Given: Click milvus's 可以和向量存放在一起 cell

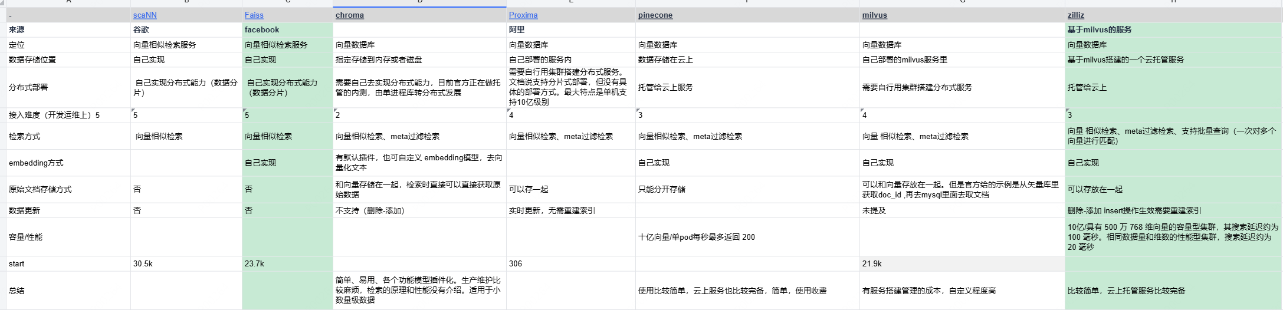Looking at the screenshot, I should tap(962, 189).
